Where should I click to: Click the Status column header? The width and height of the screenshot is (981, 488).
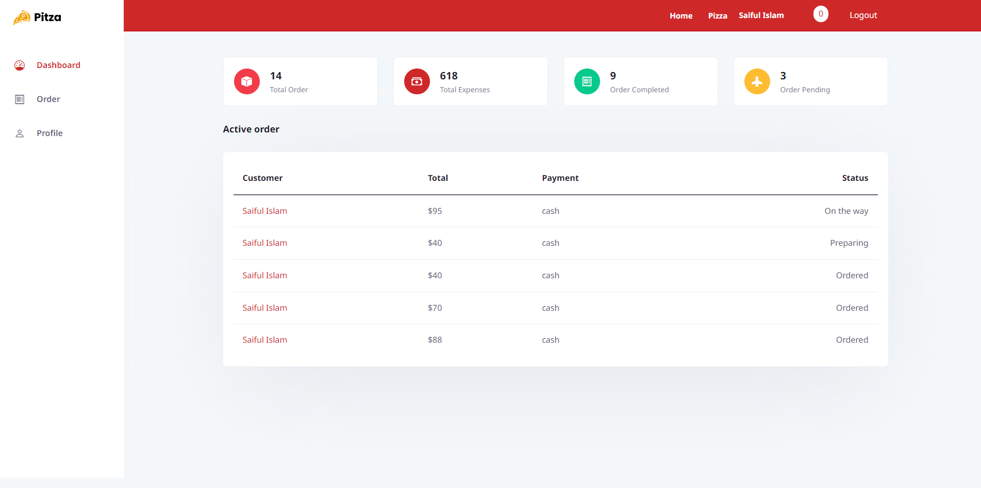tap(855, 178)
